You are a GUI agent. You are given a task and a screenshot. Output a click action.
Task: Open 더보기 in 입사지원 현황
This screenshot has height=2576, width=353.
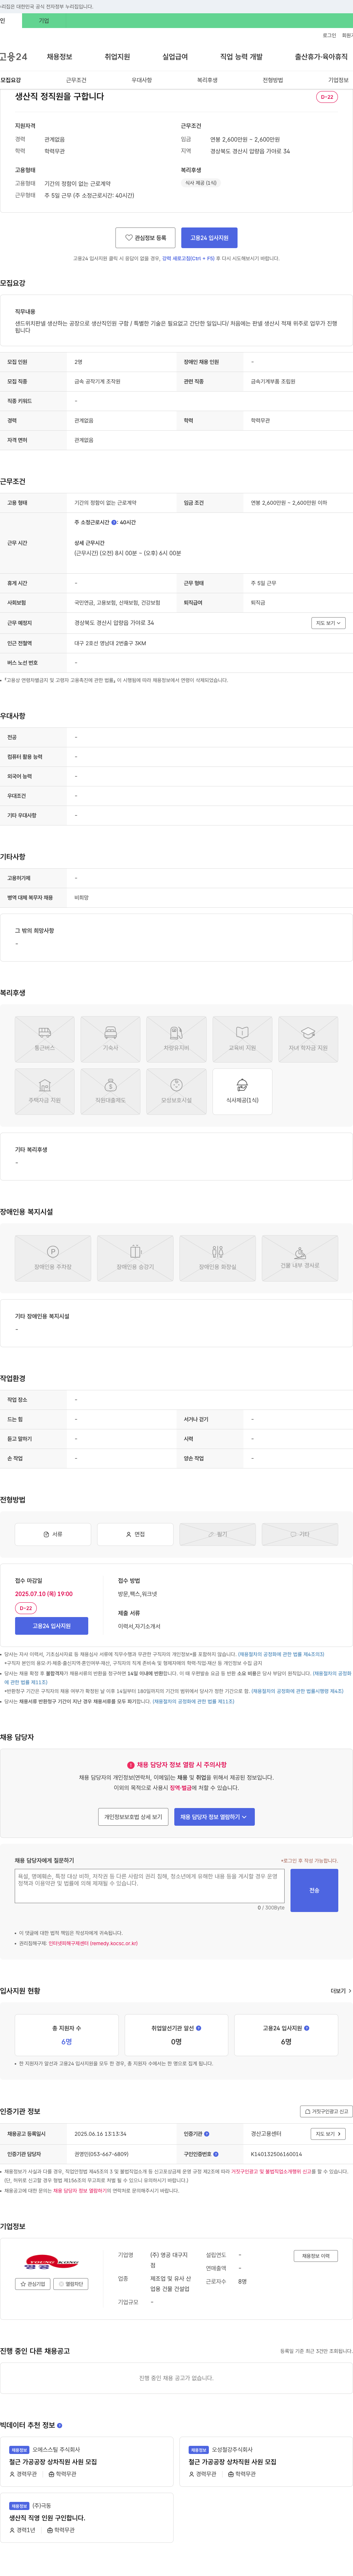point(341,1990)
